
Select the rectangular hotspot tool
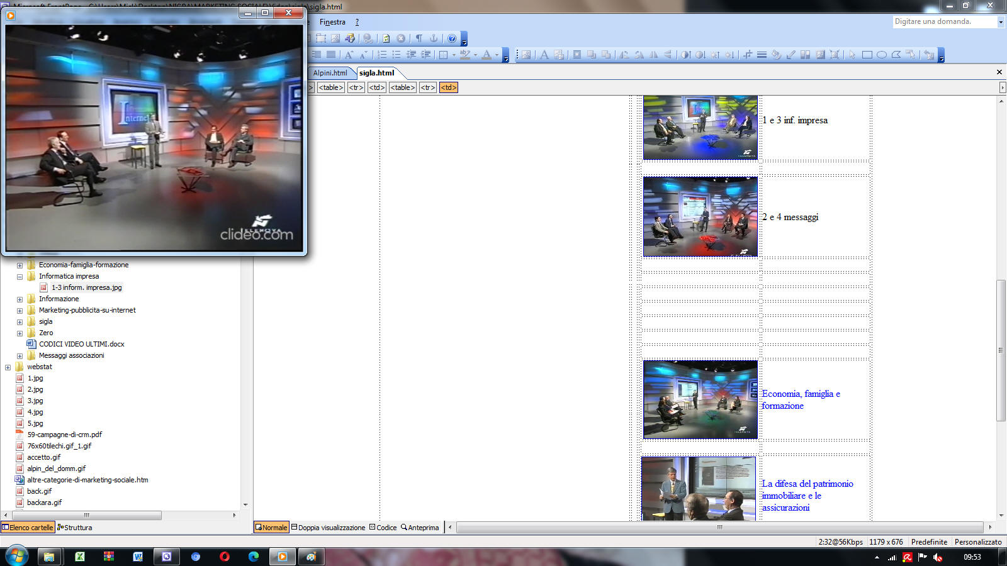[867, 55]
